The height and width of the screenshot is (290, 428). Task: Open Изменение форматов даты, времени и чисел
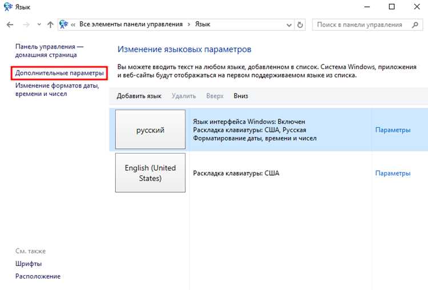click(x=57, y=90)
